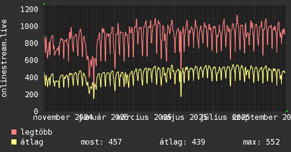Click the green arrow at the x-axis end
Image resolution: width=291 pixels, height=152 pixels.
click(x=287, y=111)
